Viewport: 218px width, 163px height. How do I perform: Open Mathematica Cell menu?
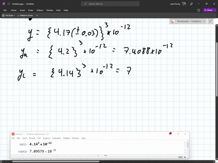click(39, 138)
